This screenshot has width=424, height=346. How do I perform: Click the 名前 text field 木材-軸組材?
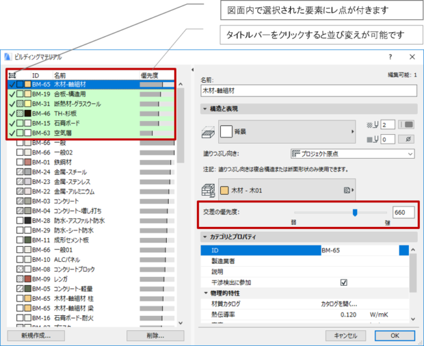pyautogui.click(x=308, y=90)
